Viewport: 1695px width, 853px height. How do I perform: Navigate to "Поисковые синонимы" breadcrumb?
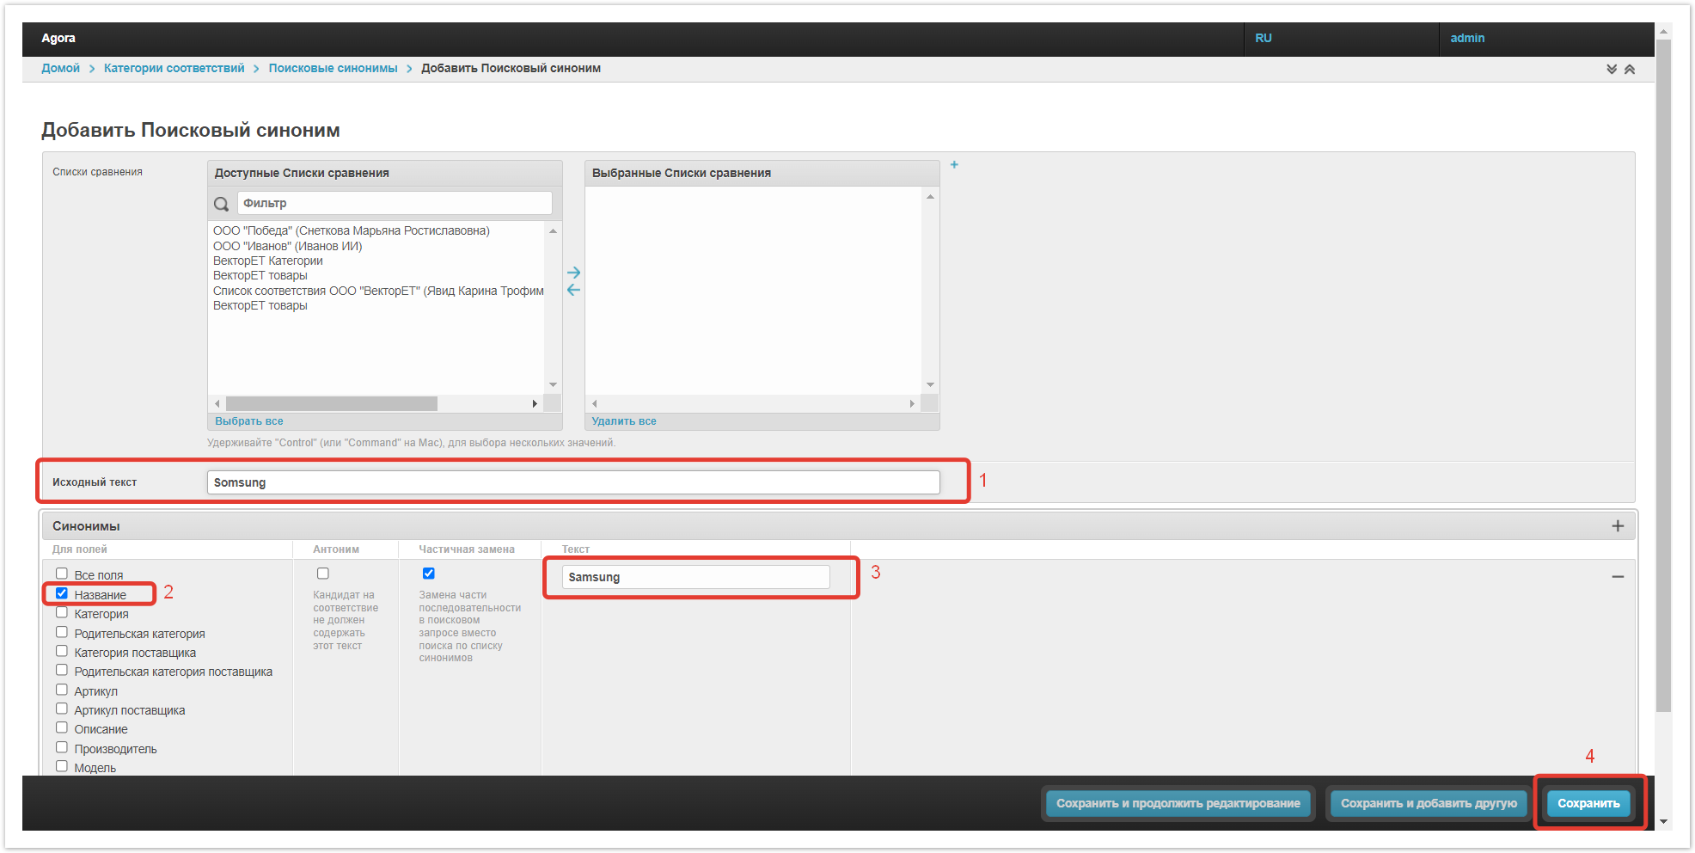coord(333,69)
